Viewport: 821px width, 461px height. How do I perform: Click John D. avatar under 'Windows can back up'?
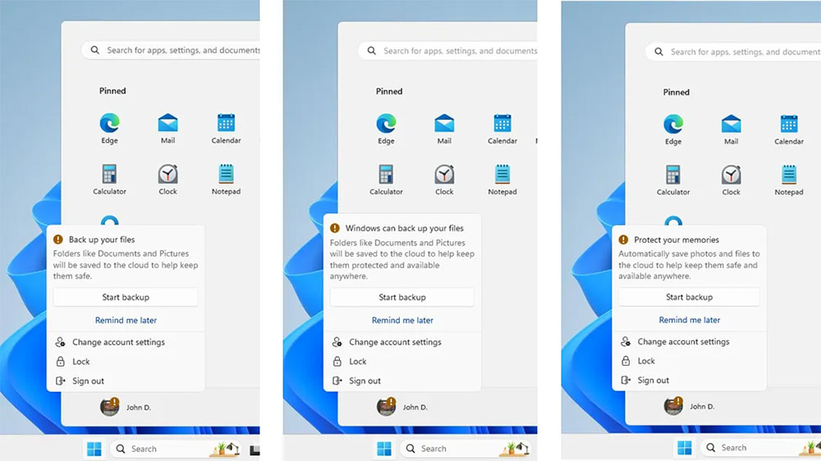pos(386,407)
